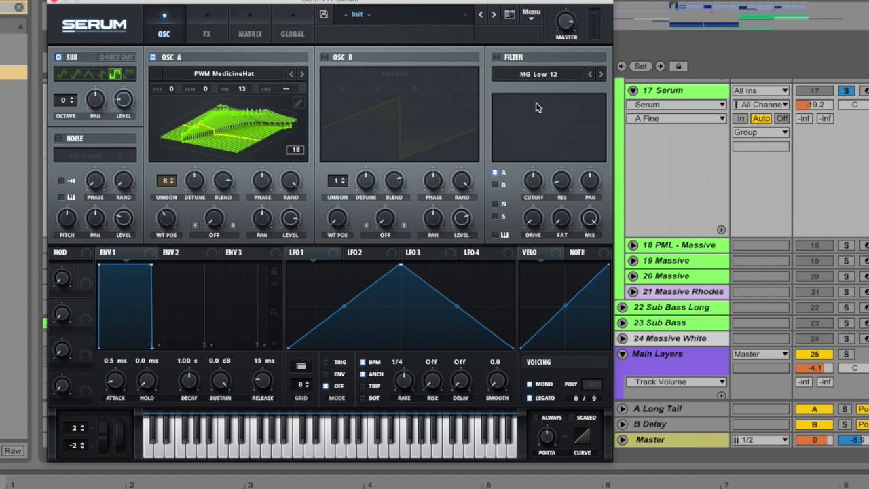
Task: Enable OSC B
Action: pyautogui.click(x=325, y=57)
